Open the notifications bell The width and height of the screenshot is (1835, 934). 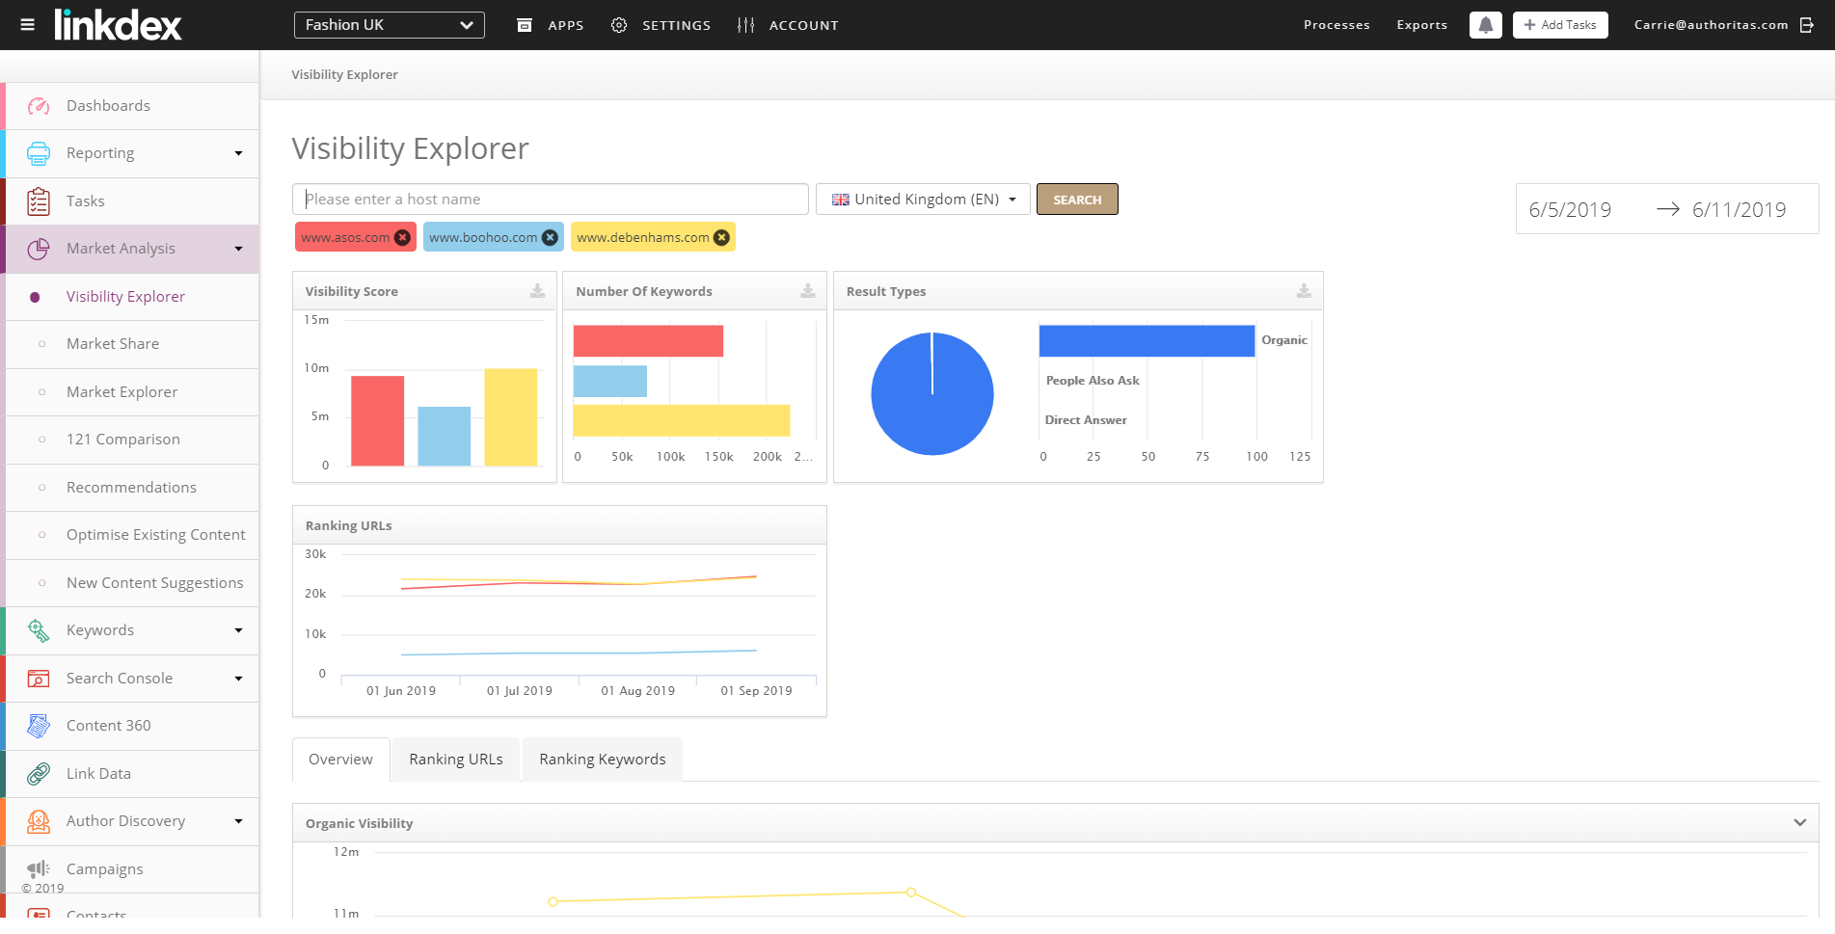pos(1485,25)
